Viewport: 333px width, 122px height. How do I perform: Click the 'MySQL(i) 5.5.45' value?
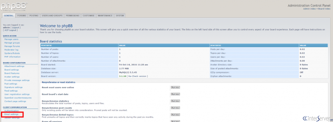(128, 72)
